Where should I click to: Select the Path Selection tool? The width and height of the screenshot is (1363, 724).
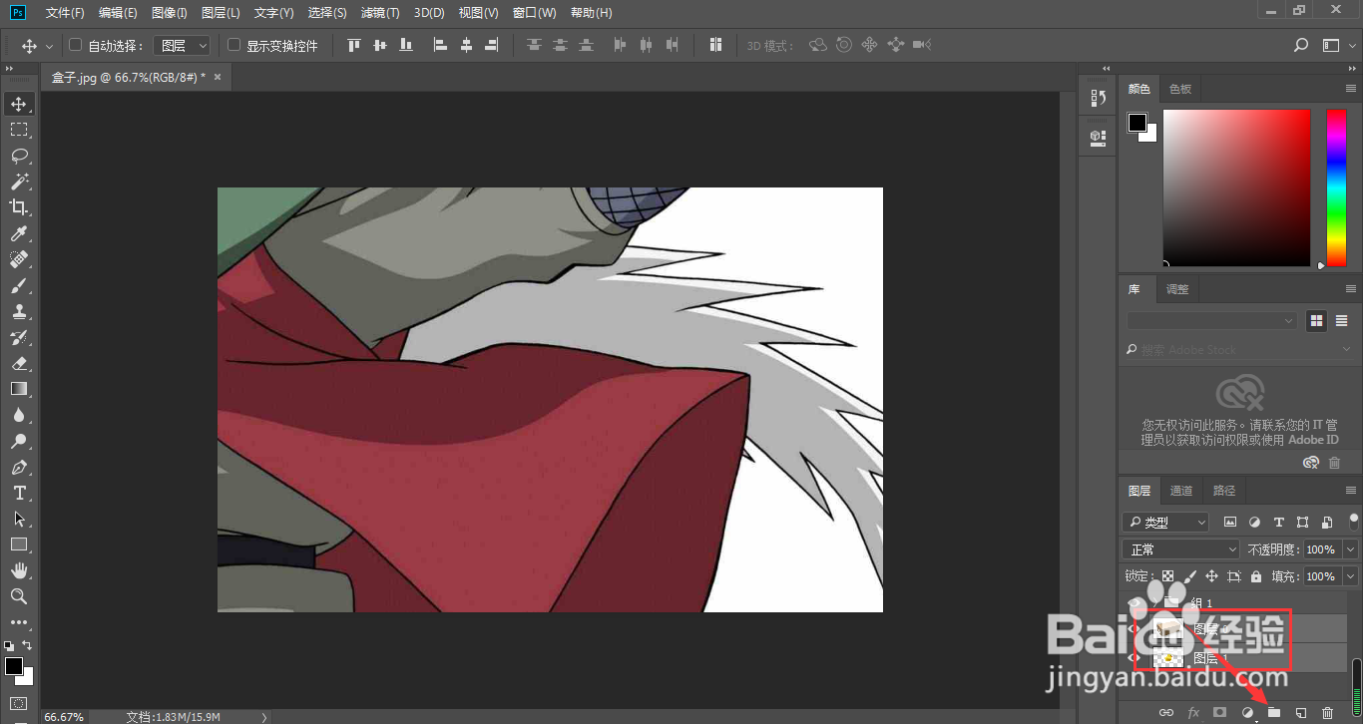(19, 519)
